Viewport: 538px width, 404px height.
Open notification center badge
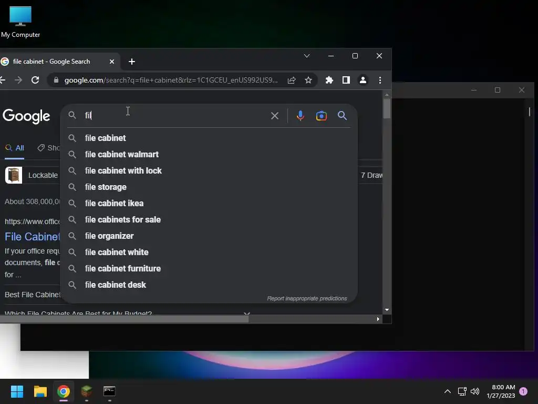click(523, 391)
